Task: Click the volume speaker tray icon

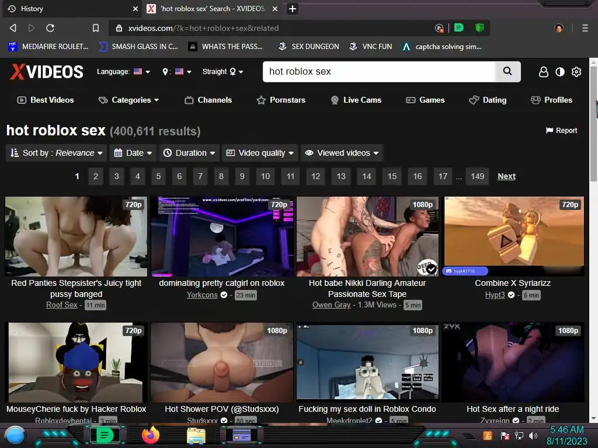Action: (x=533, y=436)
